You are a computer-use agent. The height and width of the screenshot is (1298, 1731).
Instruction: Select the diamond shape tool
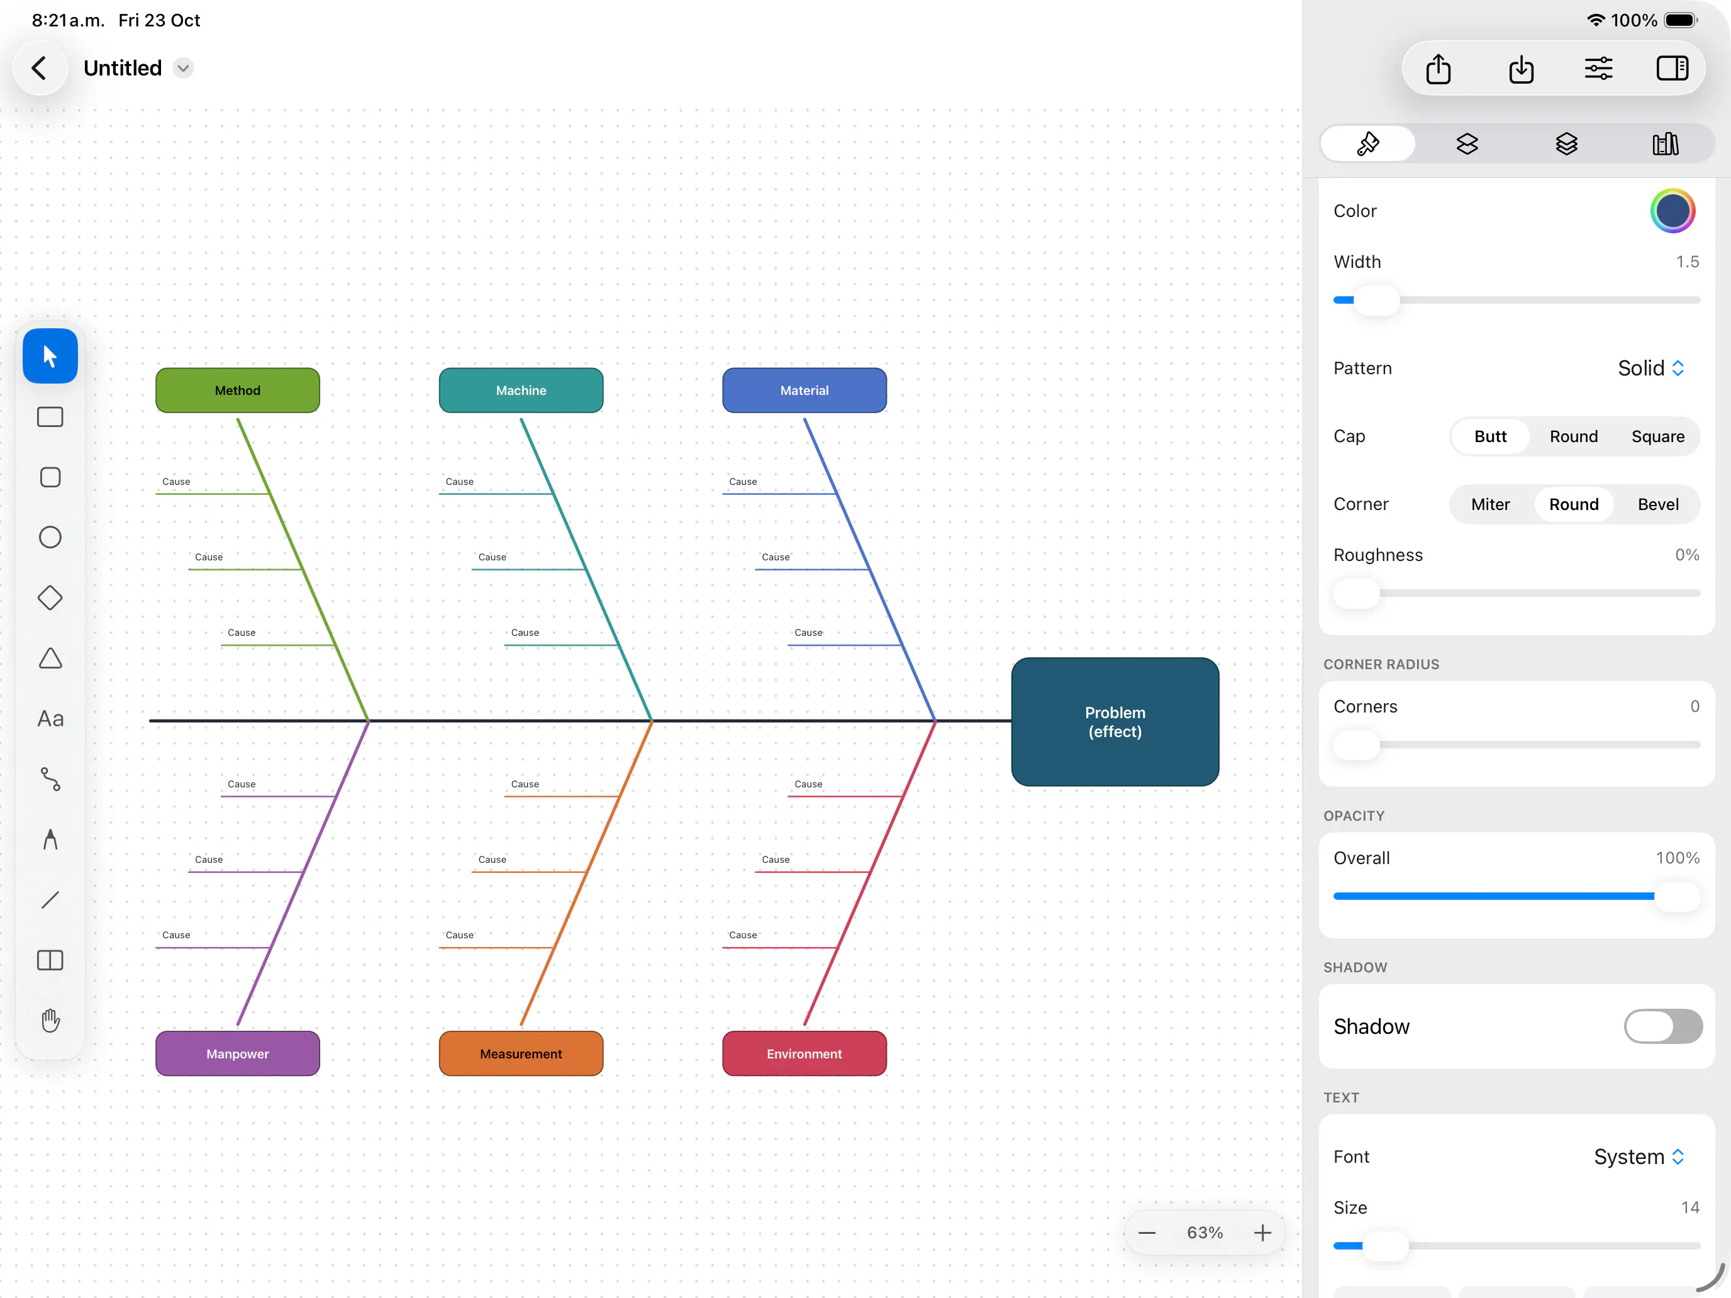[50, 598]
